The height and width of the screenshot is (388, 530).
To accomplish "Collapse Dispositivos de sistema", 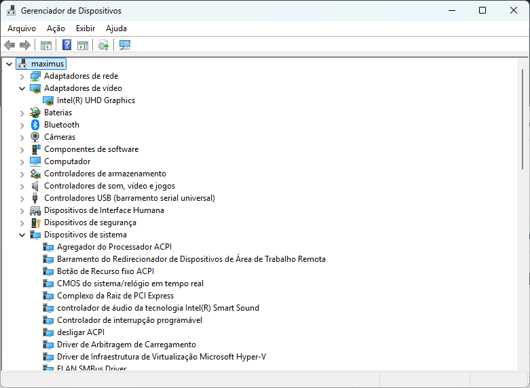I will tap(22, 235).
